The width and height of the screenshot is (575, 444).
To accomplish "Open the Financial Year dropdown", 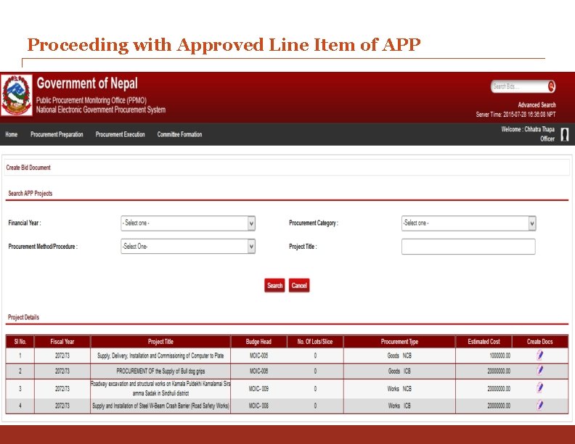I will [188, 223].
